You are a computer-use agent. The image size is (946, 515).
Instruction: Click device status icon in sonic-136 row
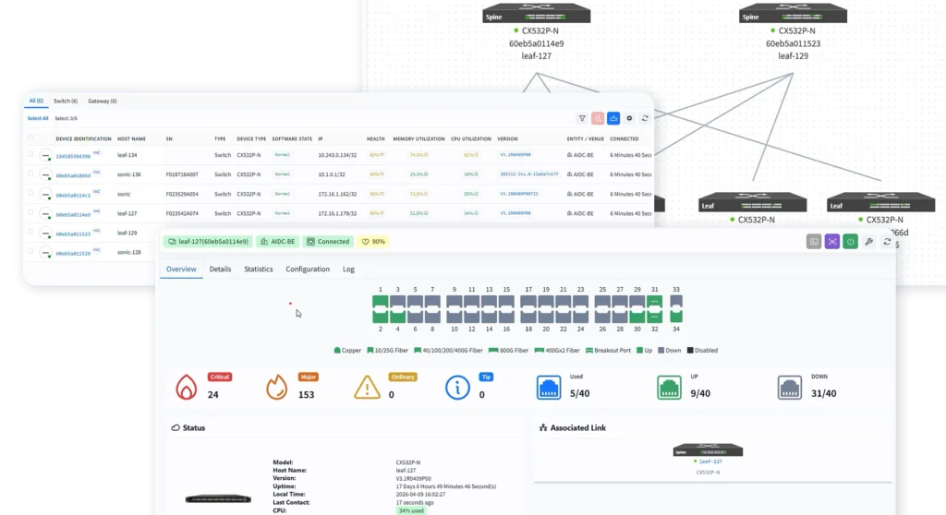46,174
